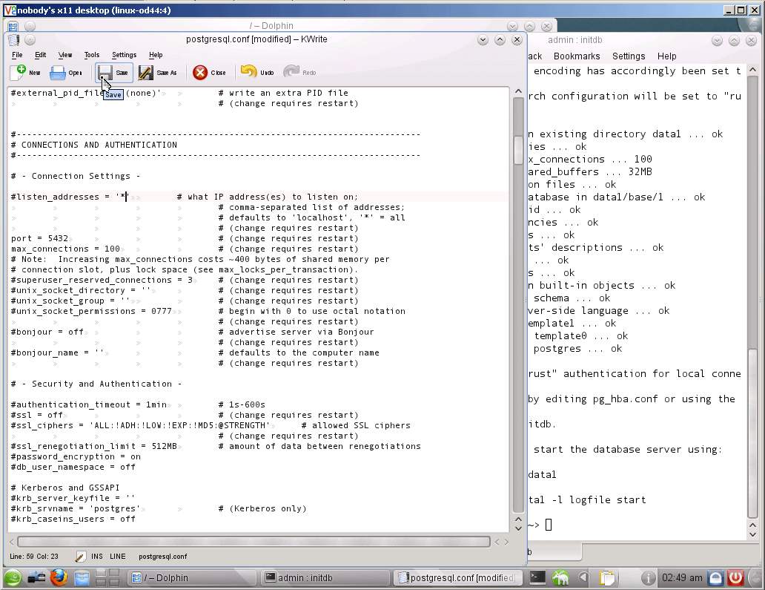Image resolution: width=765 pixels, height=590 pixels.
Task: Expand hidden system tray icons with the arrow
Action: pos(583,578)
